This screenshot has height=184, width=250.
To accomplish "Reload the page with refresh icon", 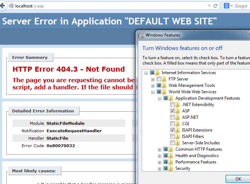I will tap(215, 6).
